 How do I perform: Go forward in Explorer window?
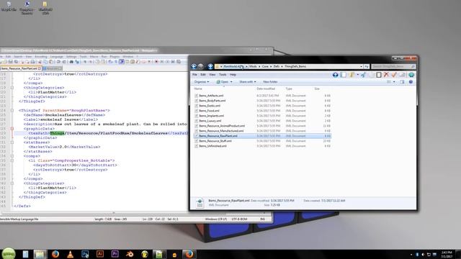(201, 67)
